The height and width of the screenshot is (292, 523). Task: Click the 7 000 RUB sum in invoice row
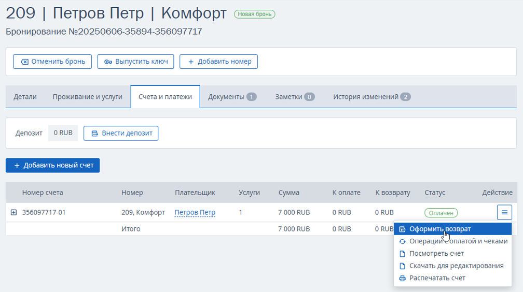pyautogui.click(x=294, y=212)
